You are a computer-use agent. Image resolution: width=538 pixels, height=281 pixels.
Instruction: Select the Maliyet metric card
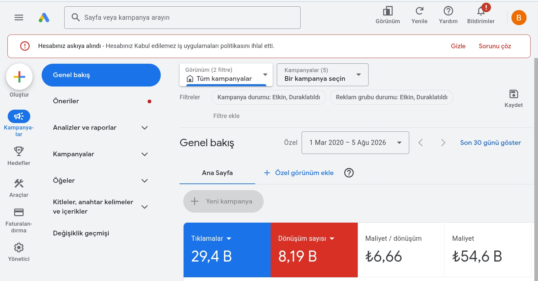point(488,250)
